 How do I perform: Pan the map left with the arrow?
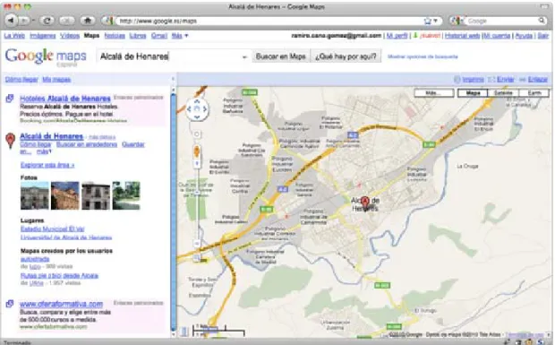tap(189, 109)
